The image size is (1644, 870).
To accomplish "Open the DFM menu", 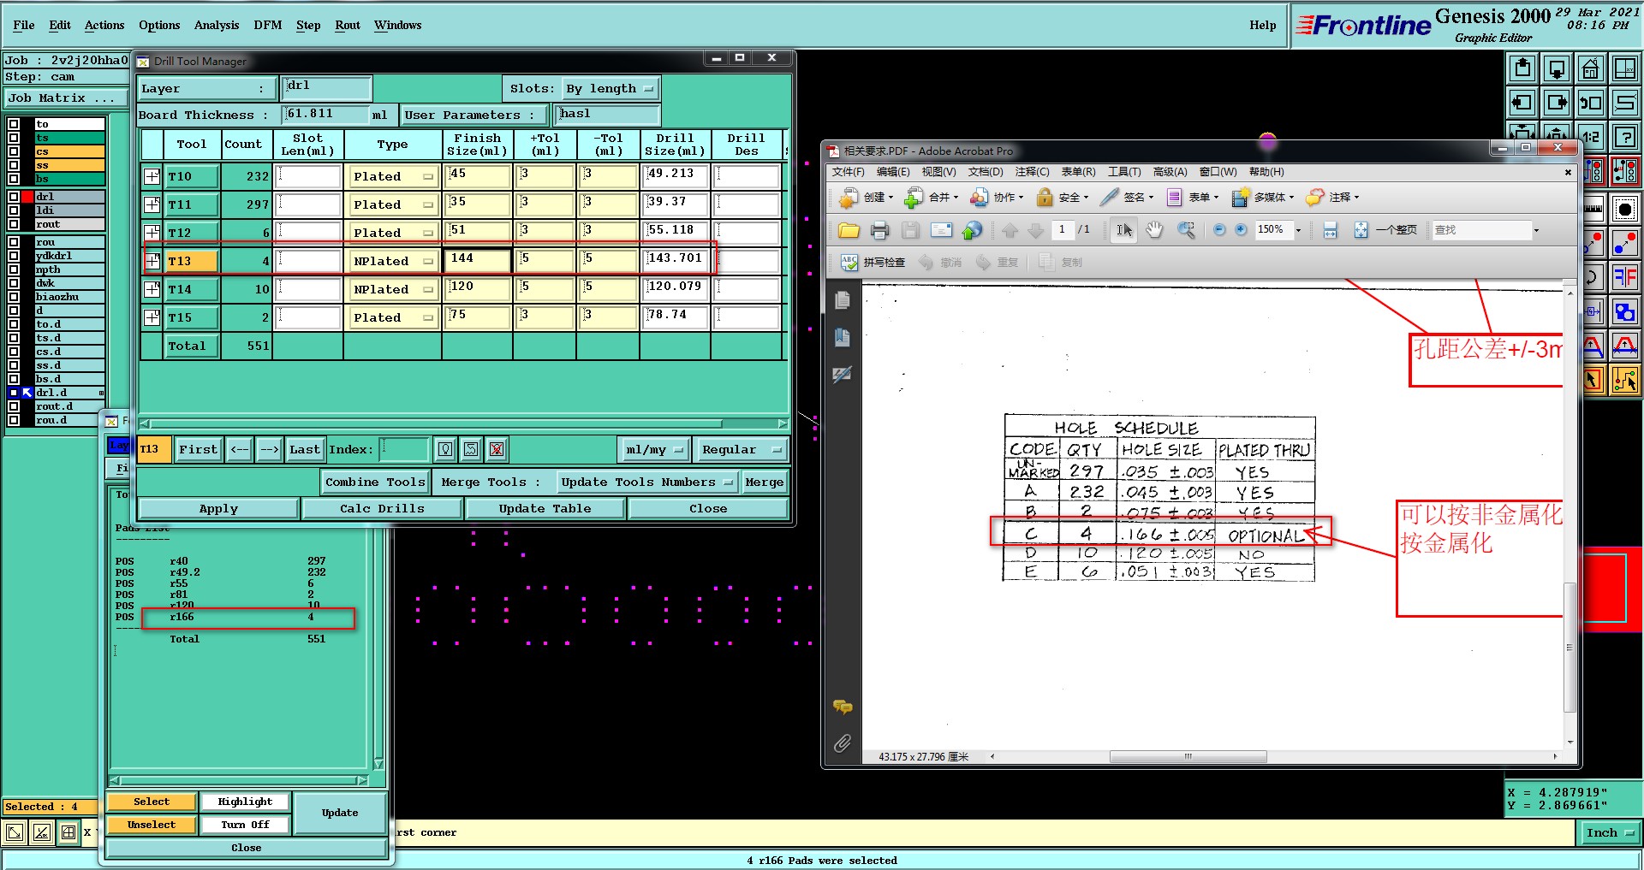I will tap(268, 25).
